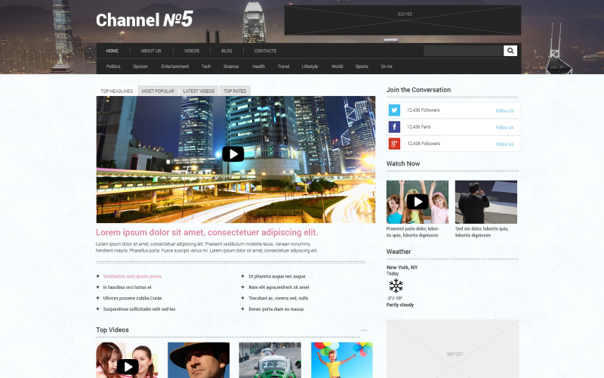
Task: Click the Twitter bird icon
Action: (394, 110)
